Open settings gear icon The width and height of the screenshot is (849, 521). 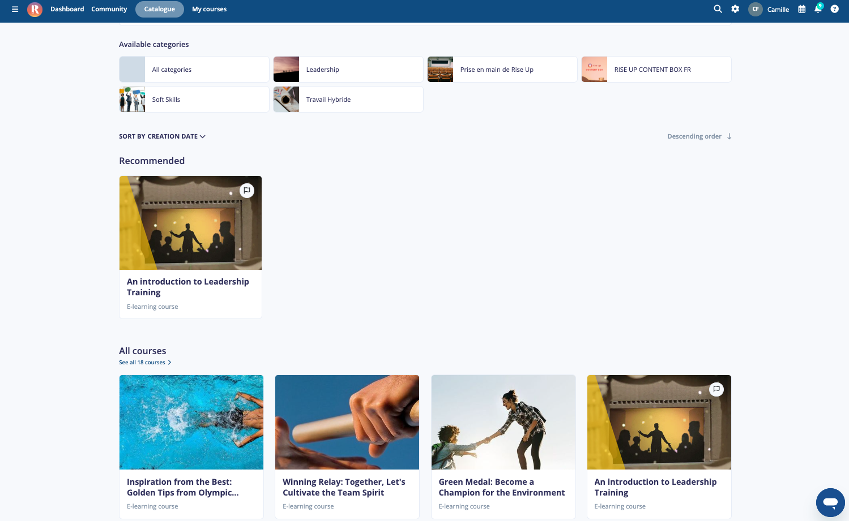point(735,9)
